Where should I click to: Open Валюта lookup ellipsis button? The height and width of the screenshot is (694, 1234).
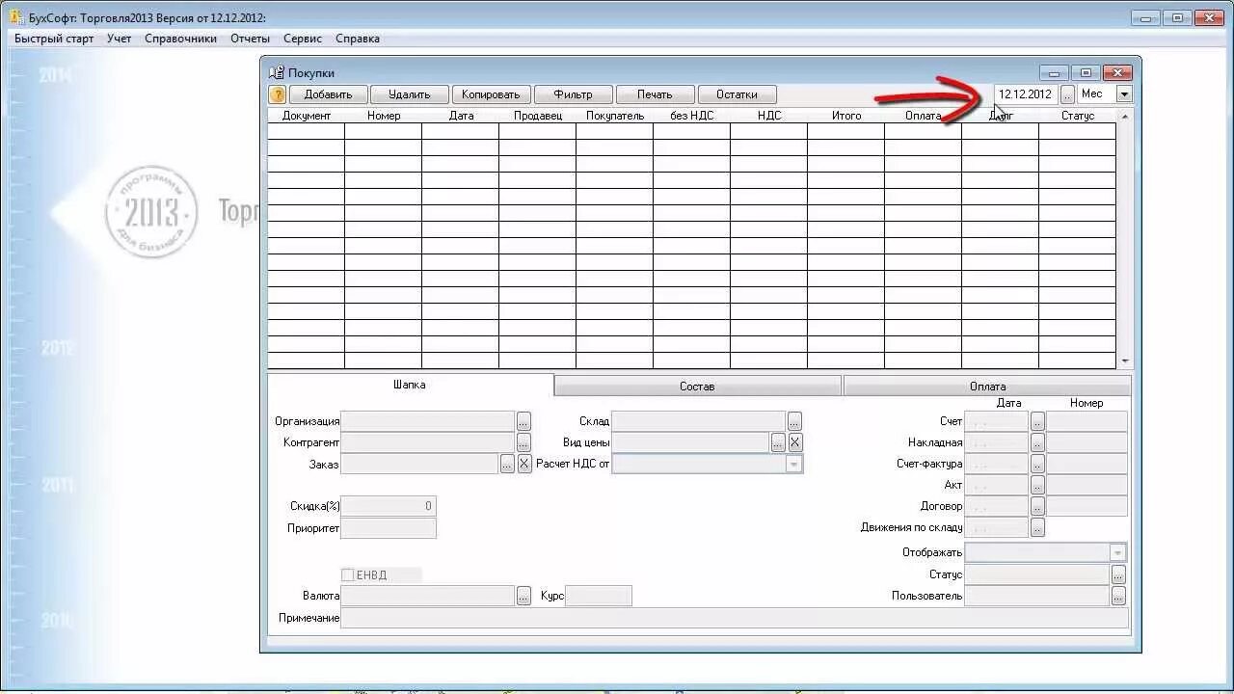[x=523, y=596]
